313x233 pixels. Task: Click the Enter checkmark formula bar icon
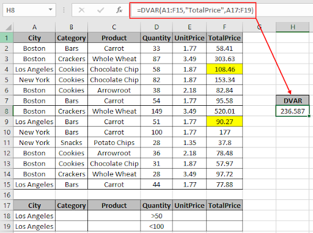click(x=100, y=10)
